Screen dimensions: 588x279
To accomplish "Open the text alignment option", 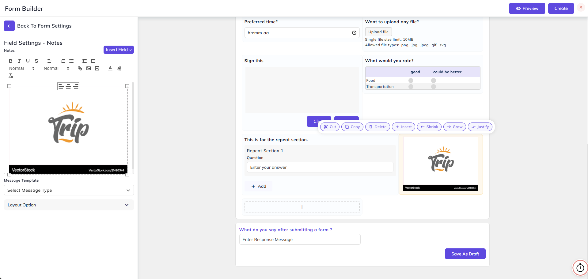I will click(x=50, y=61).
